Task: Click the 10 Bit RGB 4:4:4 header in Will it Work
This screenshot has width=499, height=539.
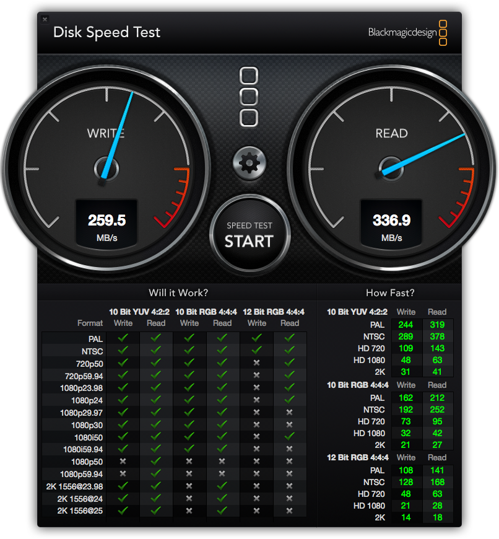Action: [x=206, y=312]
